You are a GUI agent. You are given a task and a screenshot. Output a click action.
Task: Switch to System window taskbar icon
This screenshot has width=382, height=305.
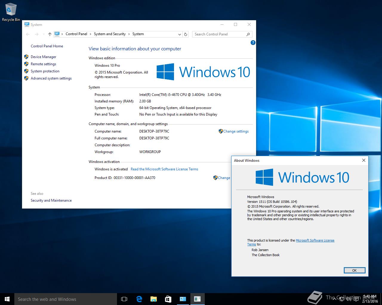[x=183, y=299]
